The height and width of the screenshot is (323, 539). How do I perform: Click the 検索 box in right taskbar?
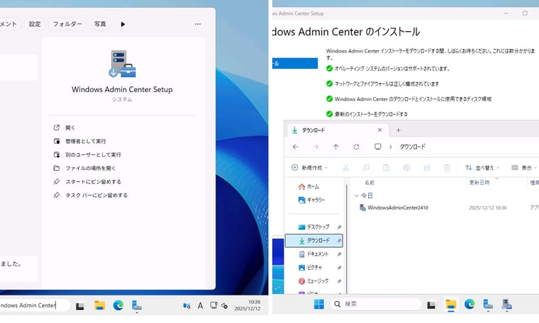tap(375, 304)
